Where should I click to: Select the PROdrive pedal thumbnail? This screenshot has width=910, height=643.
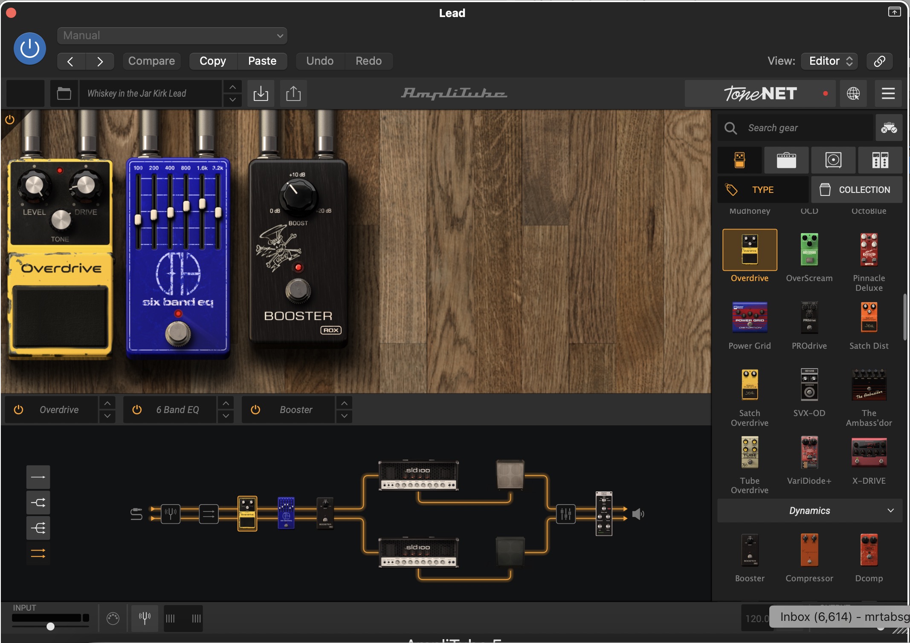[809, 318]
